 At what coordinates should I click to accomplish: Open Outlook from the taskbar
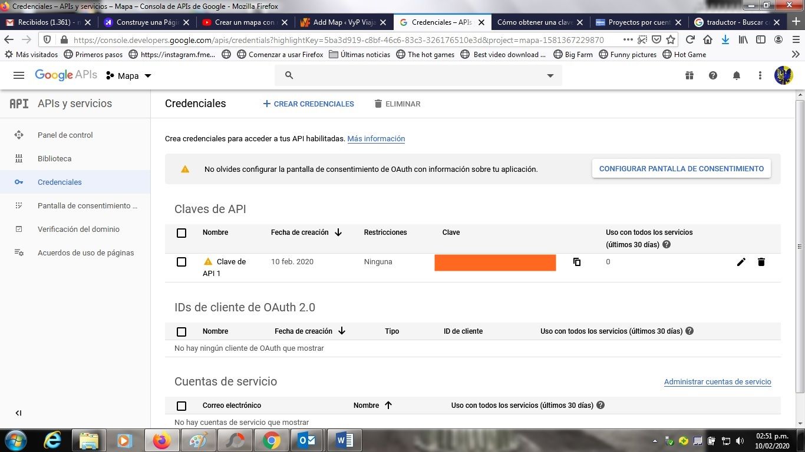307,440
